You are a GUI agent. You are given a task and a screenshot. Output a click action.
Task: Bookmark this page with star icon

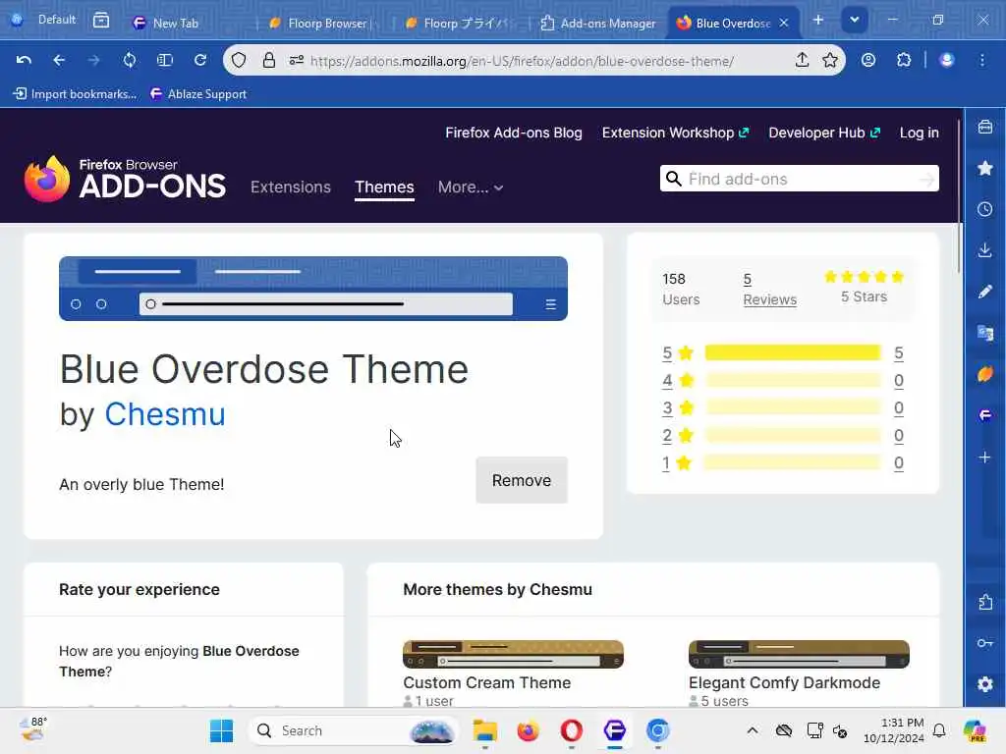click(x=830, y=60)
